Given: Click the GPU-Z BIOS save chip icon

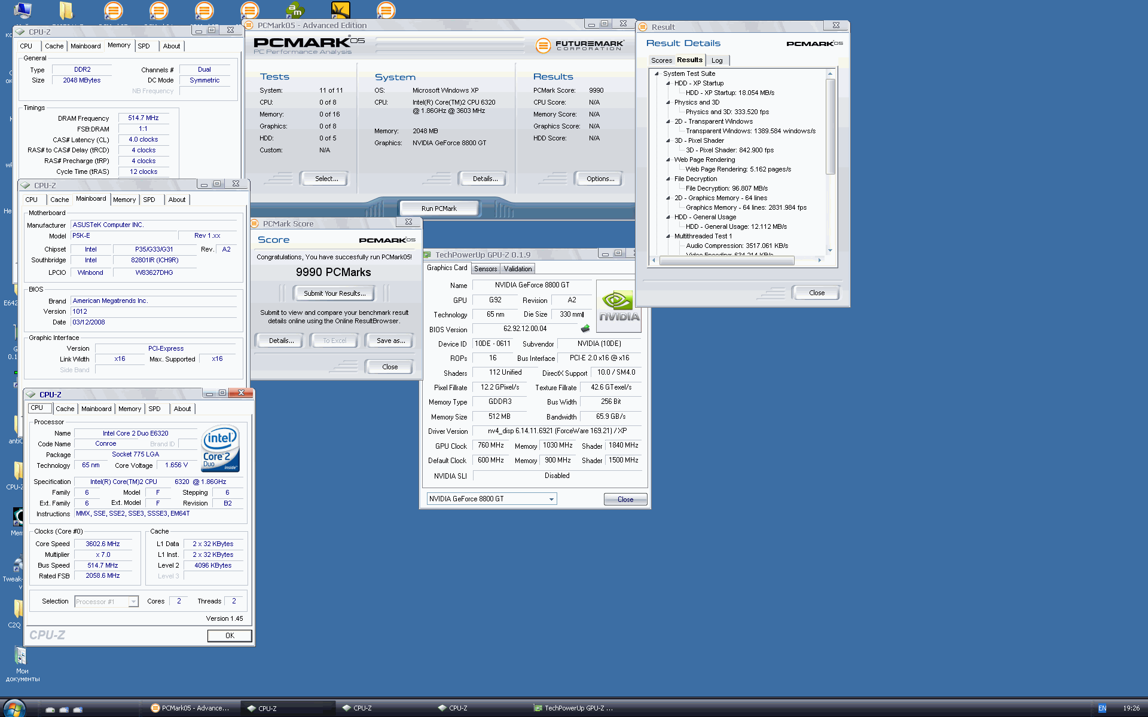Looking at the screenshot, I should point(585,329).
